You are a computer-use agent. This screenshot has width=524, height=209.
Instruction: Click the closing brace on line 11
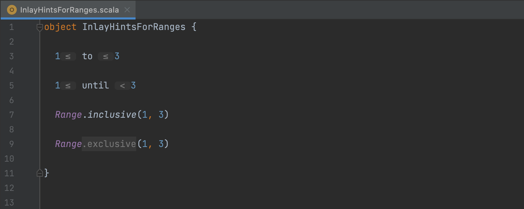click(x=47, y=173)
